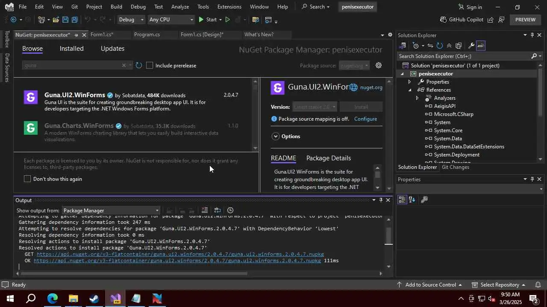Switch Properties panel to Categorized view
The width and height of the screenshot is (547, 307).
pyautogui.click(x=402, y=199)
